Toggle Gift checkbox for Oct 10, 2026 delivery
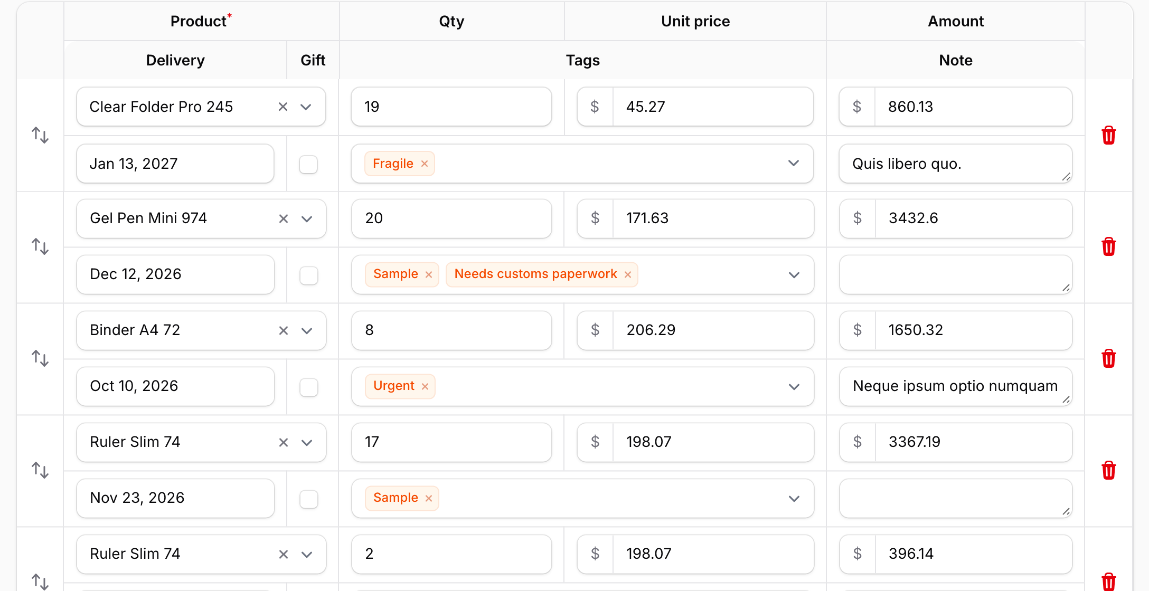This screenshot has width=1149, height=591. pos(309,387)
